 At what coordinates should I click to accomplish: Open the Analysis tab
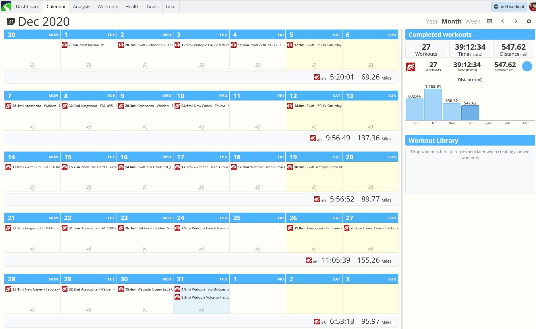82,7
